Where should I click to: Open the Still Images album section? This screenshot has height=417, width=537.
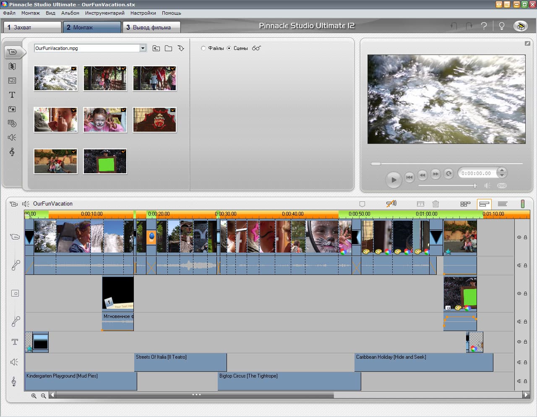point(12,109)
